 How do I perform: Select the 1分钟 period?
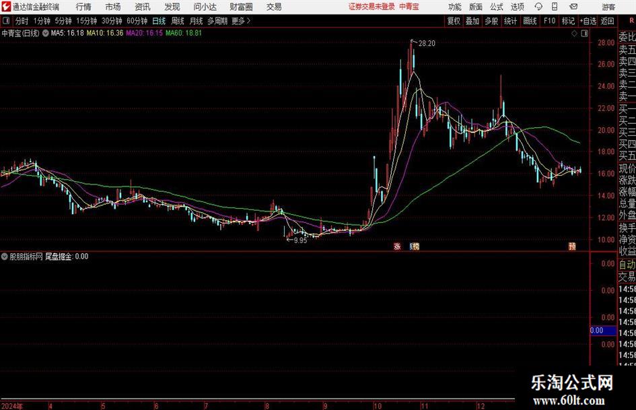point(41,21)
